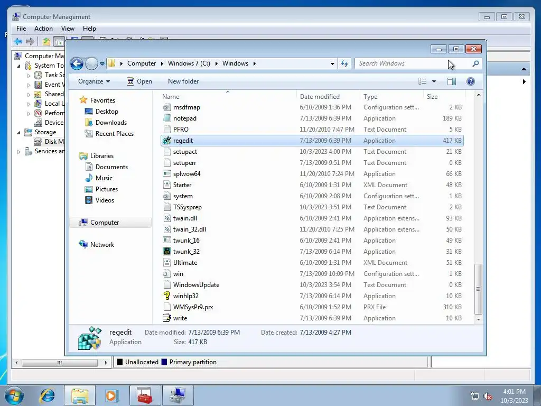Open Favorites in the navigation pane
The image size is (541, 406).
(x=102, y=100)
